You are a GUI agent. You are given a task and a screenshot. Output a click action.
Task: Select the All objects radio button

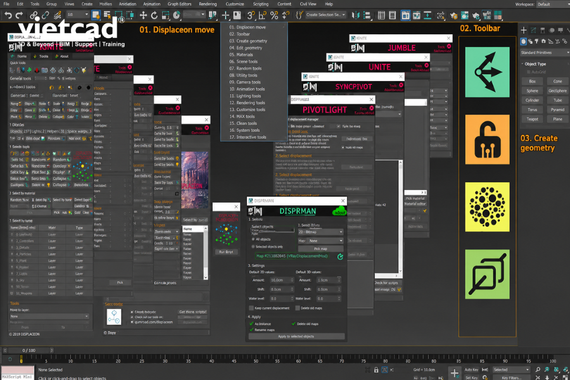tap(253, 239)
